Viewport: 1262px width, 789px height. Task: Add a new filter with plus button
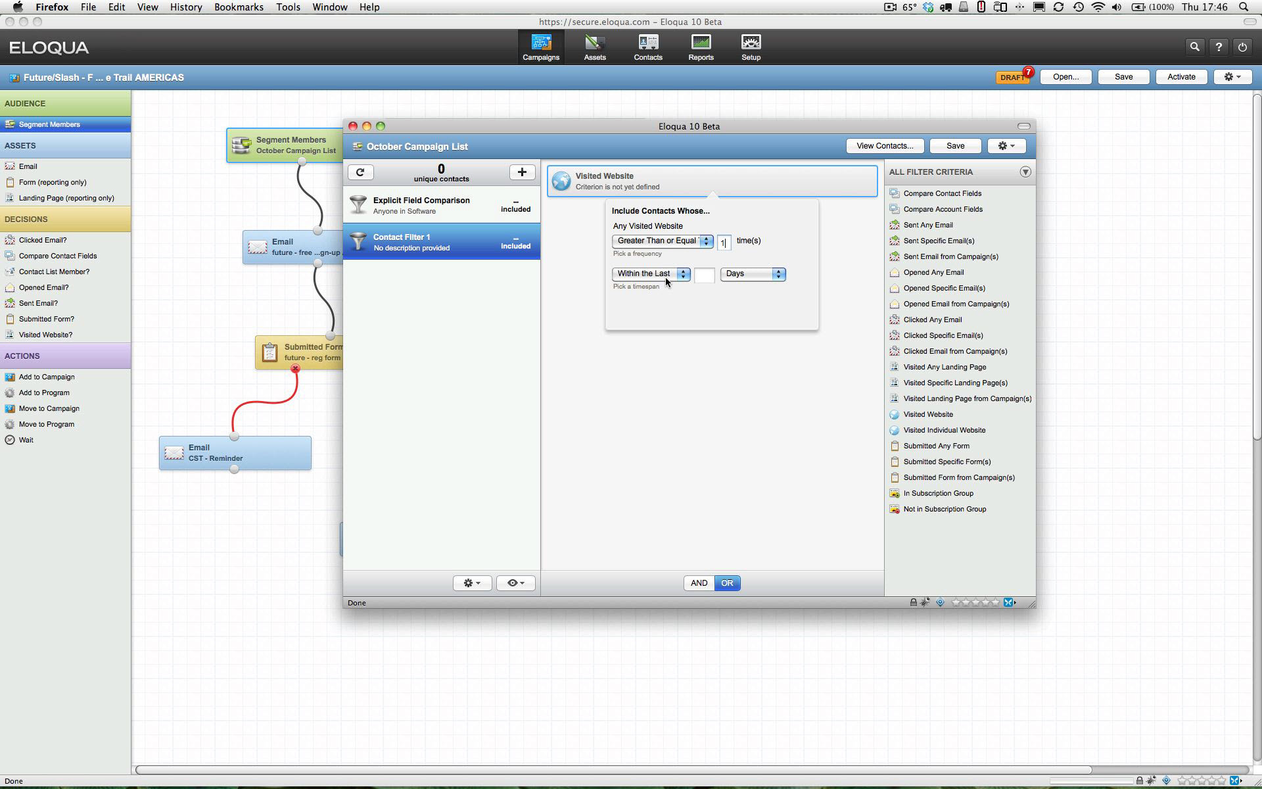click(522, 172)
